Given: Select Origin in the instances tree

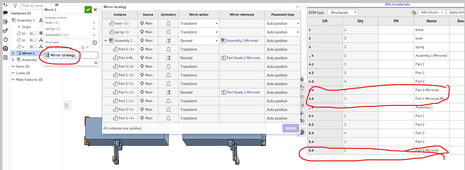Looking at the screenshot, I should 26,27.
